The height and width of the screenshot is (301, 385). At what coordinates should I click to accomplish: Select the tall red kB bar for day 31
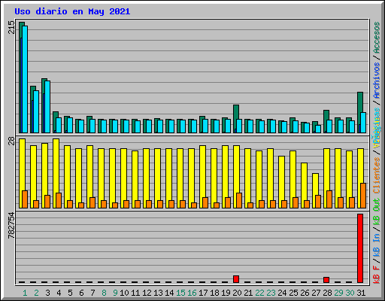tap(360, 248)
